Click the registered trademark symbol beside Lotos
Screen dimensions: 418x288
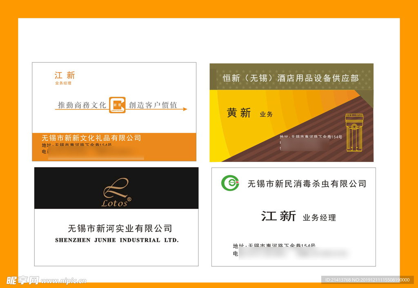129,199
